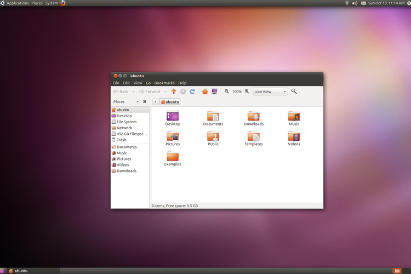Select Music bookmark in sidebar
Image resolution: width=411 pixels, height=274 pixels.
(130, 153)
